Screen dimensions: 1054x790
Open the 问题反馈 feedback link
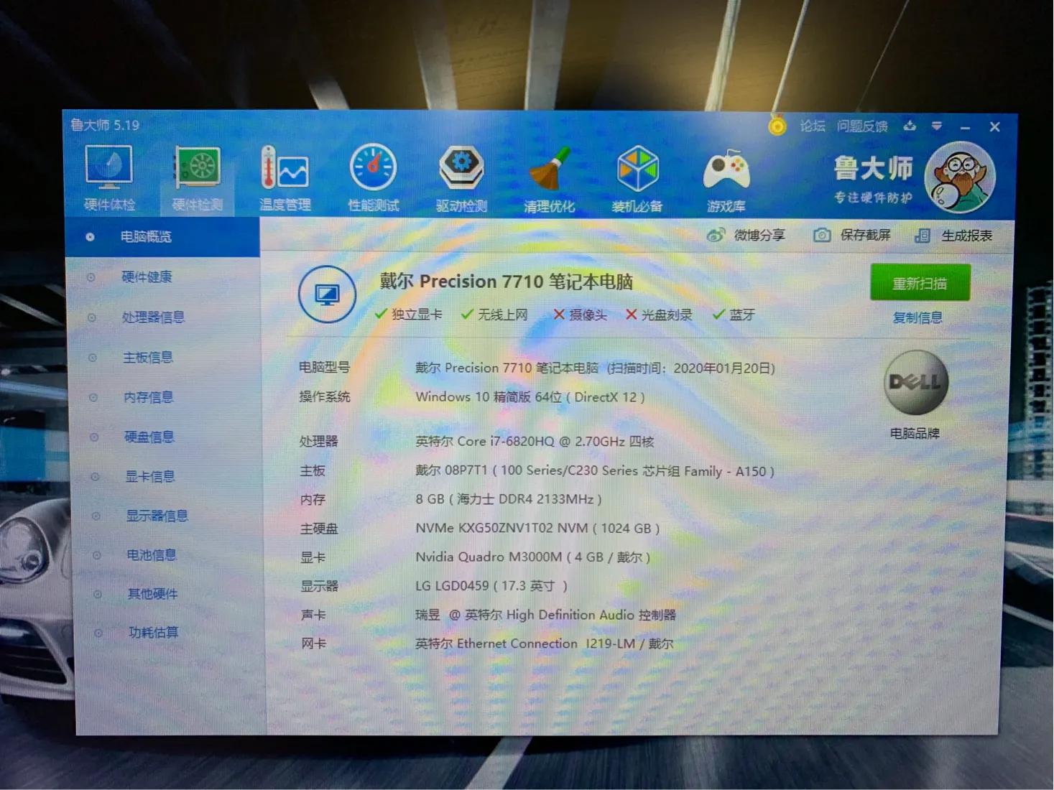pos(862,126)
